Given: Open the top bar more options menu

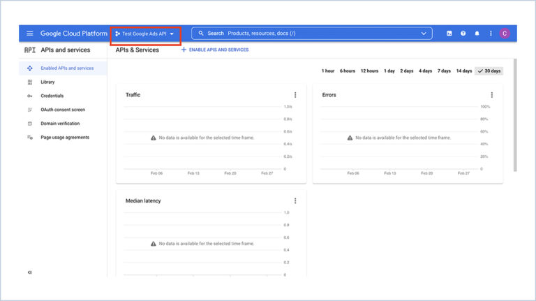Looking at the screenshot, I should (x=491, y=34).
